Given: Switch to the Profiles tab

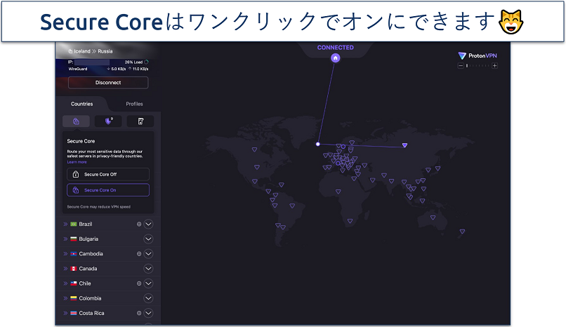Looking at the screenshot, I should click(x=134, y=104).
